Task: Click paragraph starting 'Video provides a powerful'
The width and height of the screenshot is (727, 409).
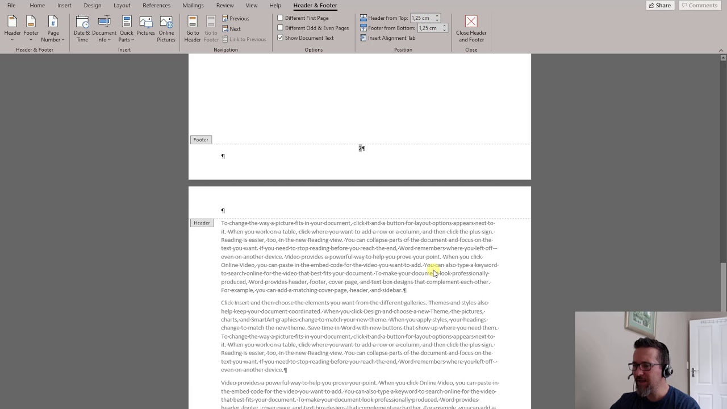Action: point(360,395)
